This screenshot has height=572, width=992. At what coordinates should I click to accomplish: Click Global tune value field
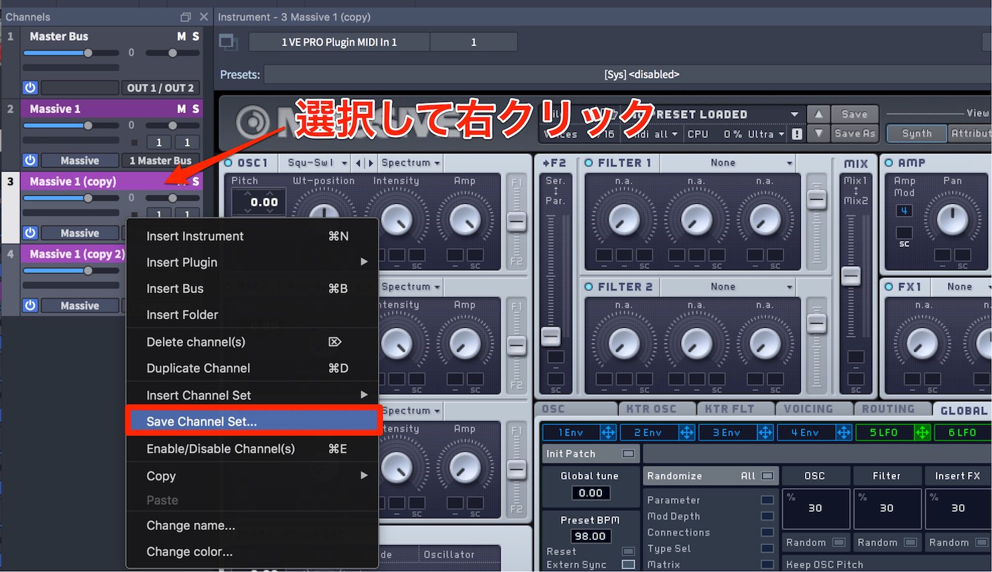[x=590, y=493]
